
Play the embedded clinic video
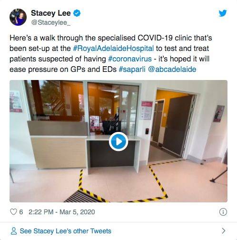118,141
